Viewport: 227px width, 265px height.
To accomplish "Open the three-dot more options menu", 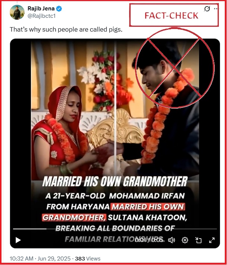I will [216, 9].
